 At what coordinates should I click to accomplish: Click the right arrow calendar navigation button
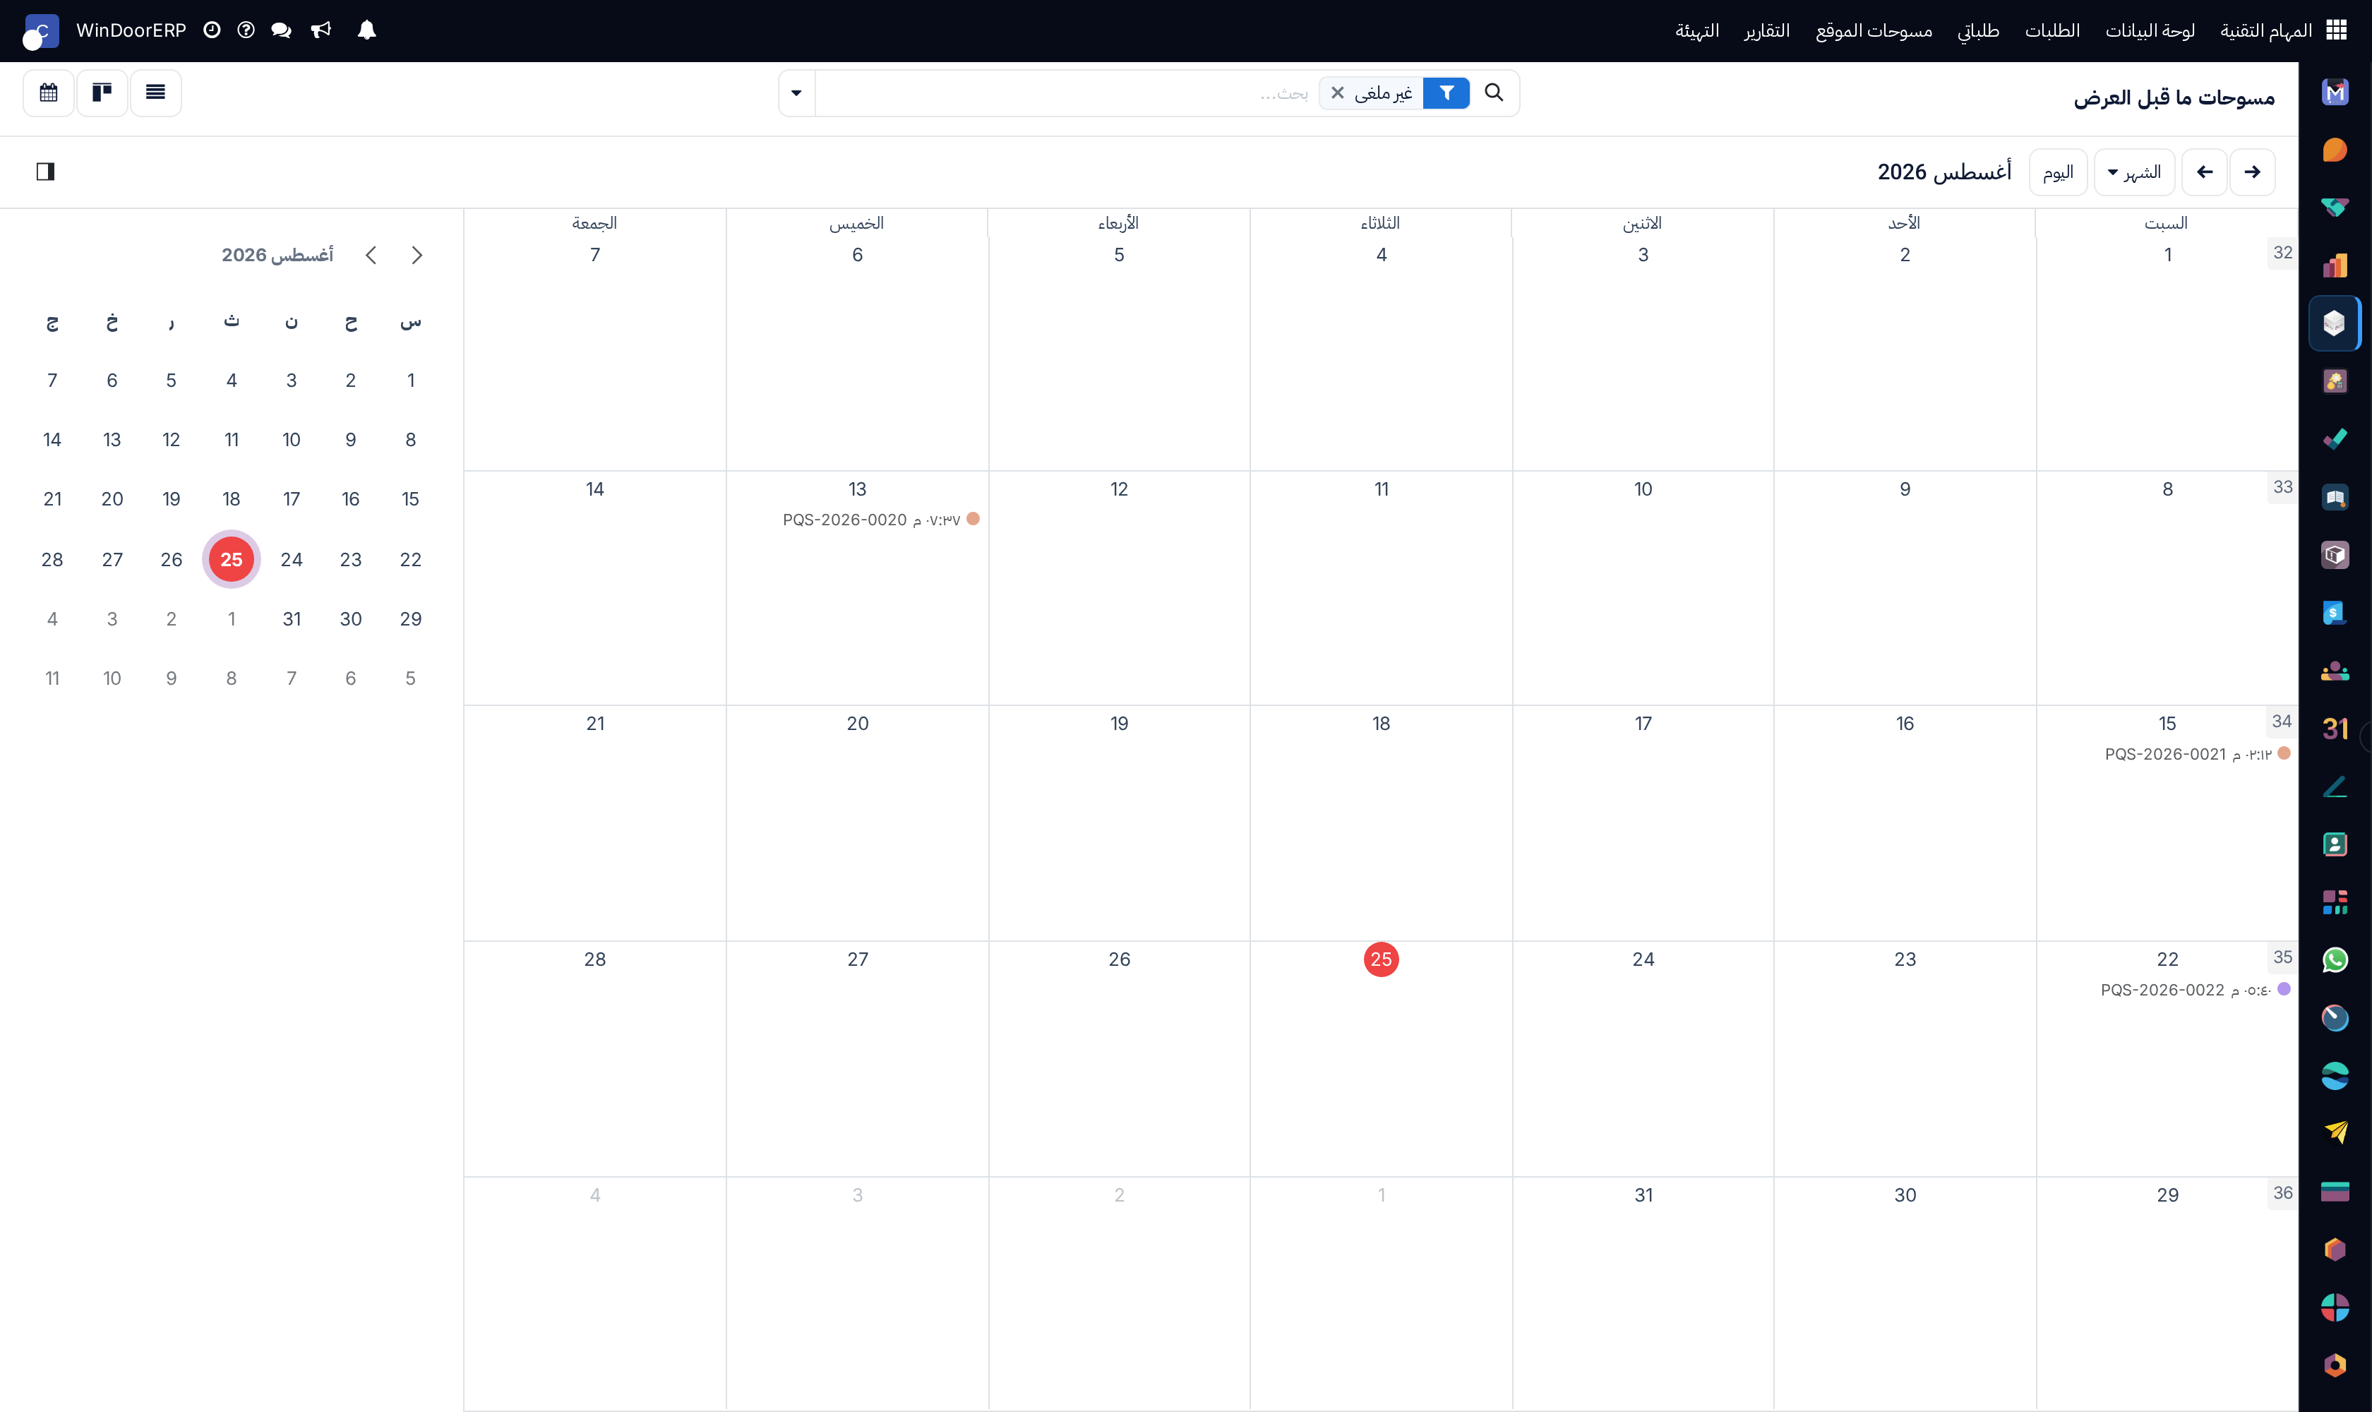2252,172
